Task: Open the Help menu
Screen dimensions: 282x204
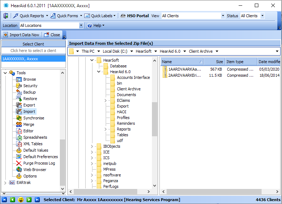Action: coord(96,25)
